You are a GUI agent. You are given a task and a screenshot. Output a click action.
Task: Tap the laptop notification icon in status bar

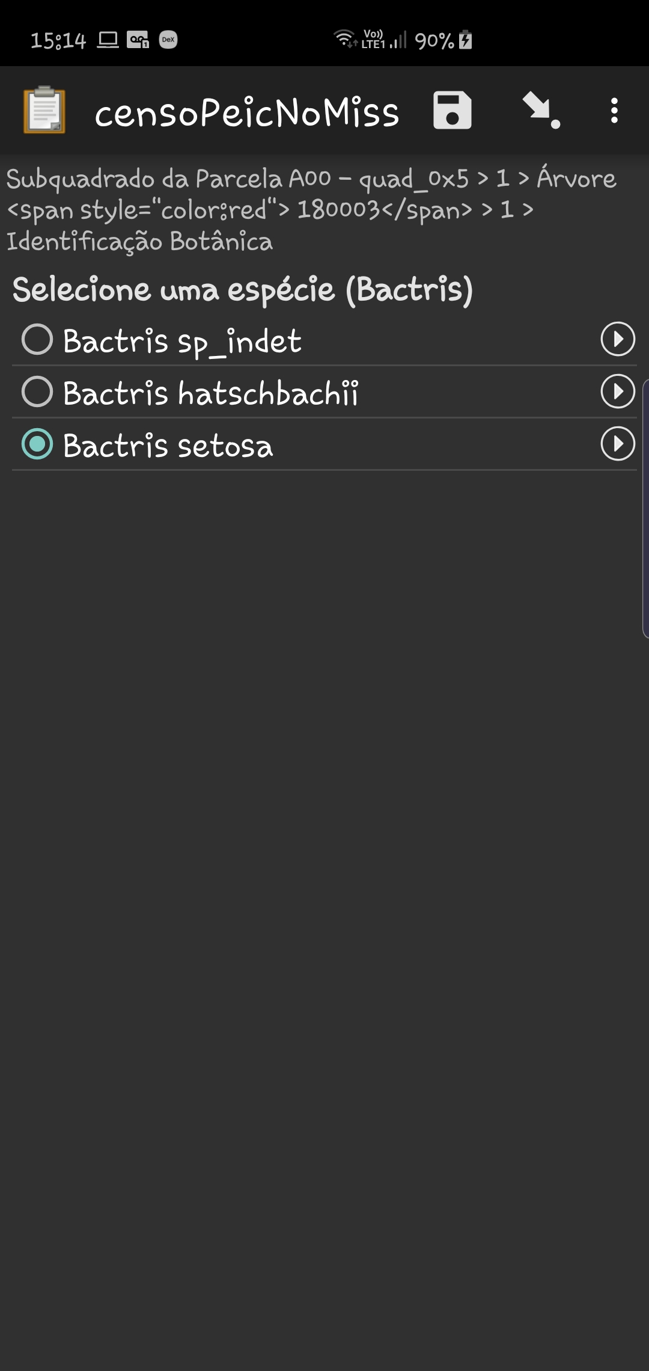(108, 40)
